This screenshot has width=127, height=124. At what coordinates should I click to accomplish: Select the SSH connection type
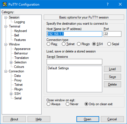(x=94, y=44)
